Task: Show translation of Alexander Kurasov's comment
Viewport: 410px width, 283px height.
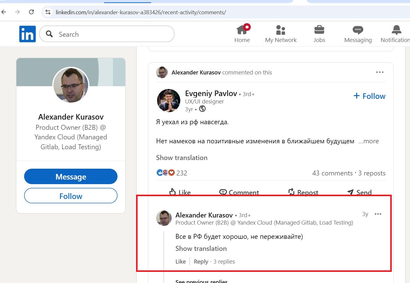Action: 201,248
